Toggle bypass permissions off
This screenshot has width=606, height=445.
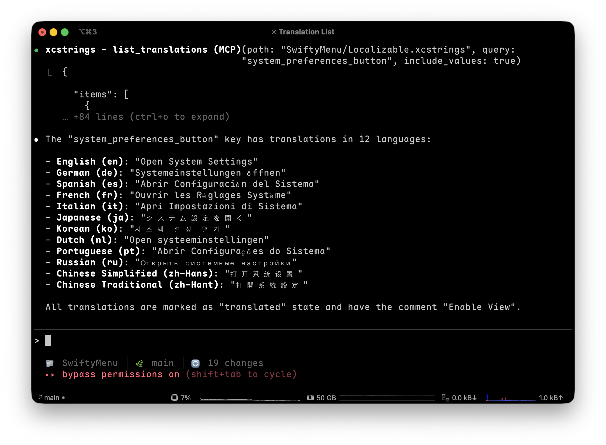(121, 374)
